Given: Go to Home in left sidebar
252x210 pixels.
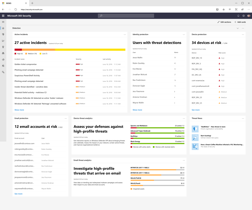Looking at the screenshot, I should click(x=3, y=28).
